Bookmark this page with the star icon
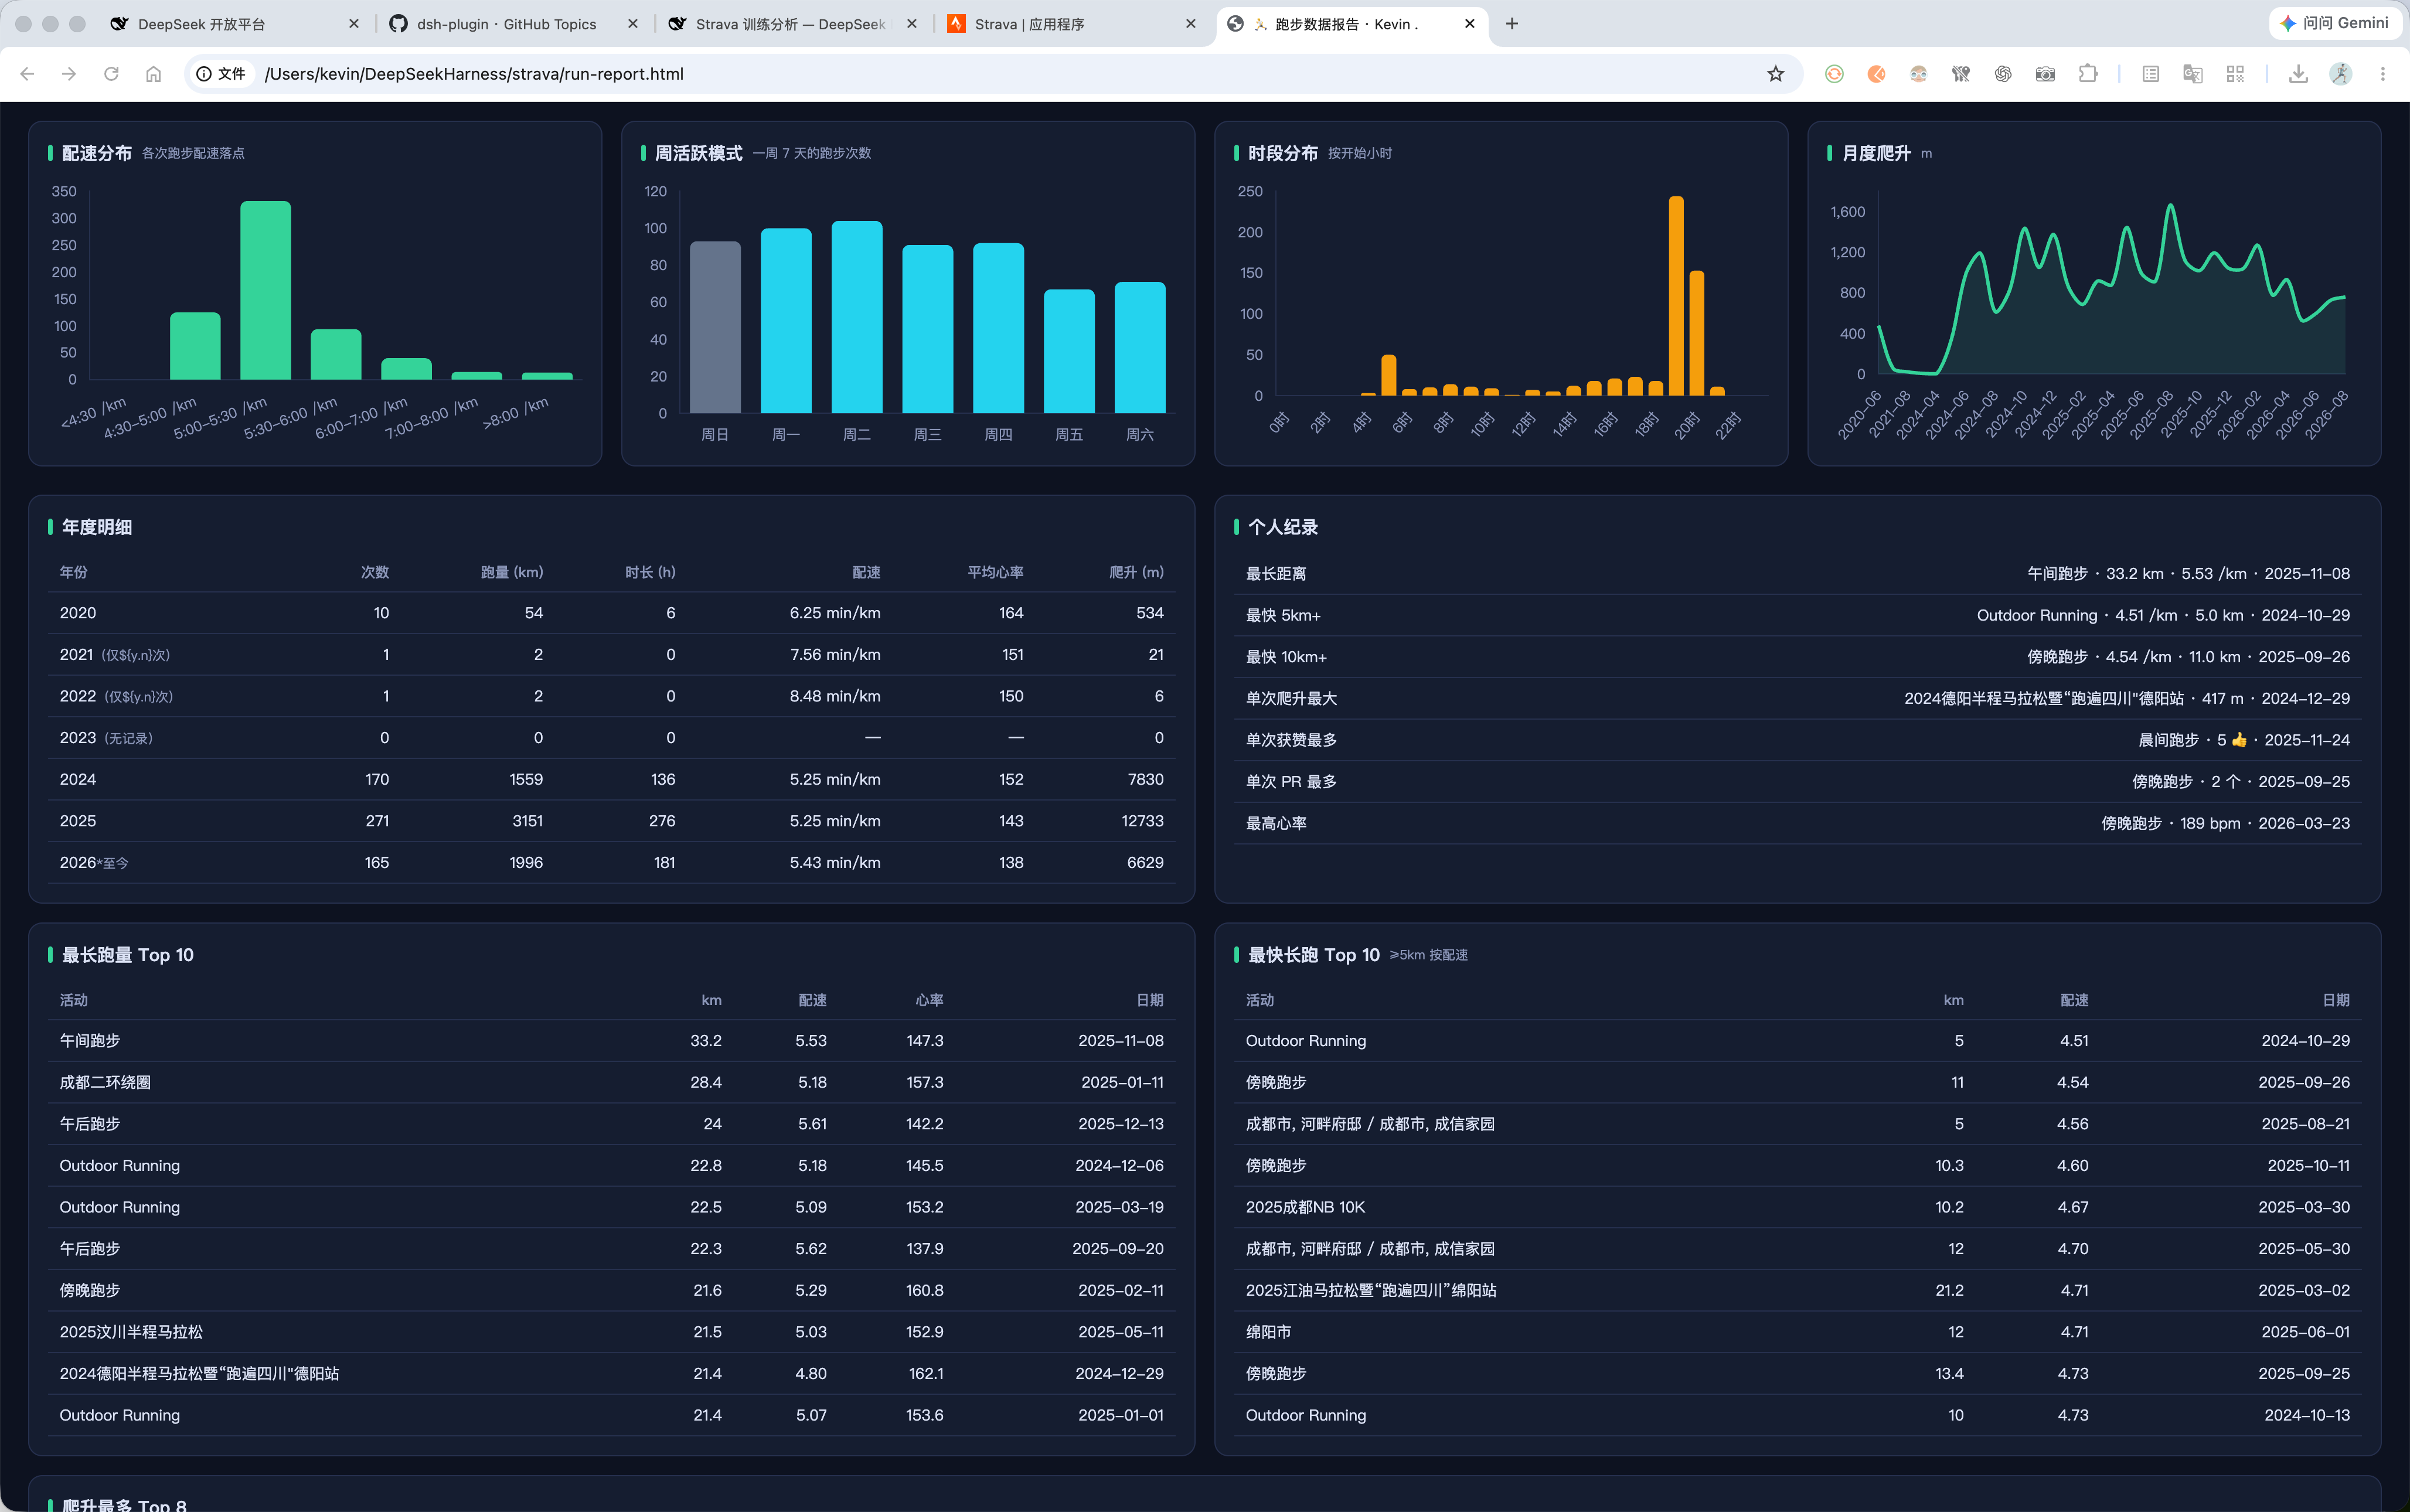2410x1512 pixels. pos(1775,74)
